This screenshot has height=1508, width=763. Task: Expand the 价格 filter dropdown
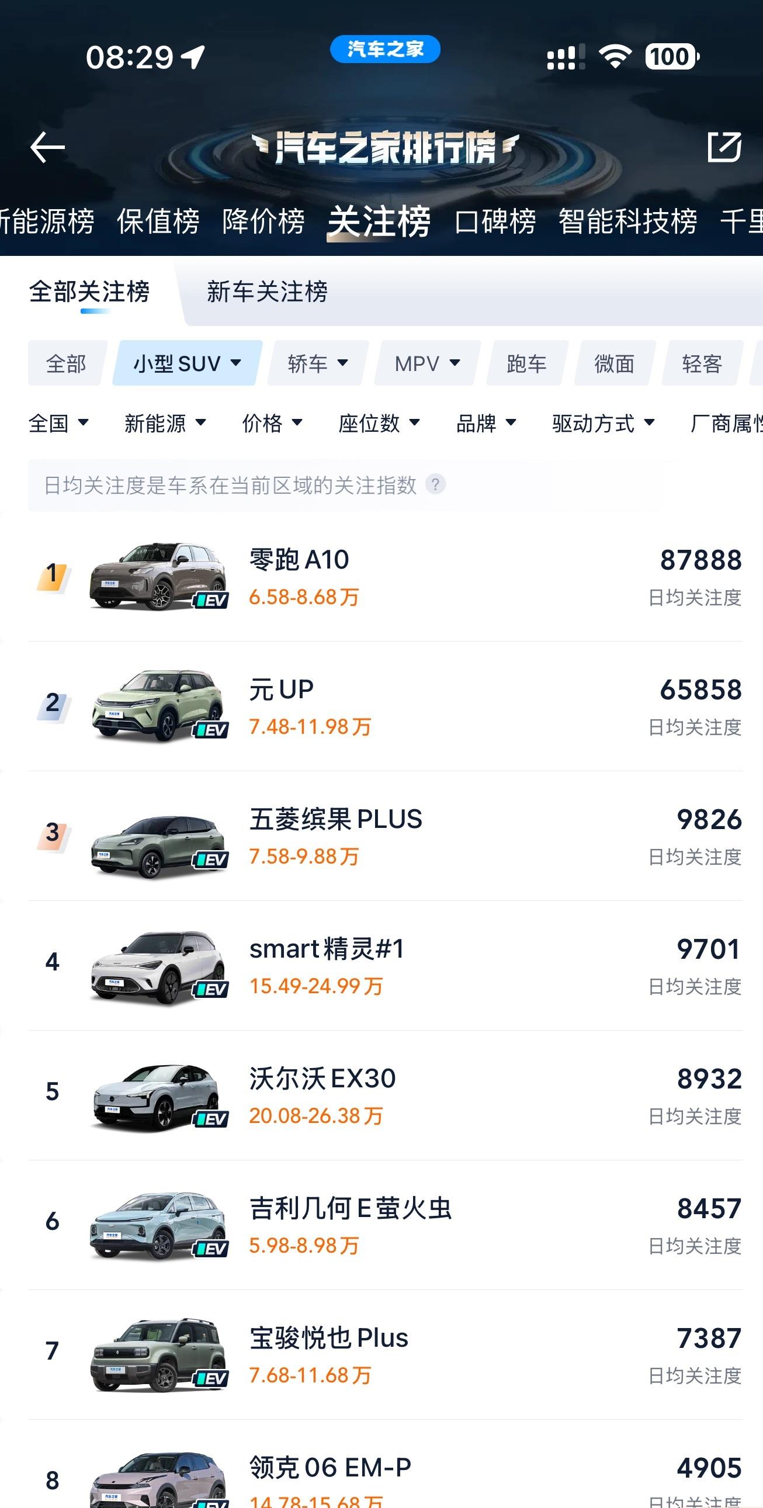tap(272, 422)
